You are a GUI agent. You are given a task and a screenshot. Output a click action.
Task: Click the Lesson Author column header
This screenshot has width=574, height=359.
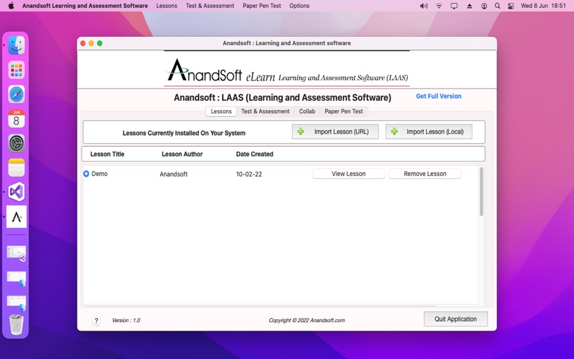(x=182, y=154)
